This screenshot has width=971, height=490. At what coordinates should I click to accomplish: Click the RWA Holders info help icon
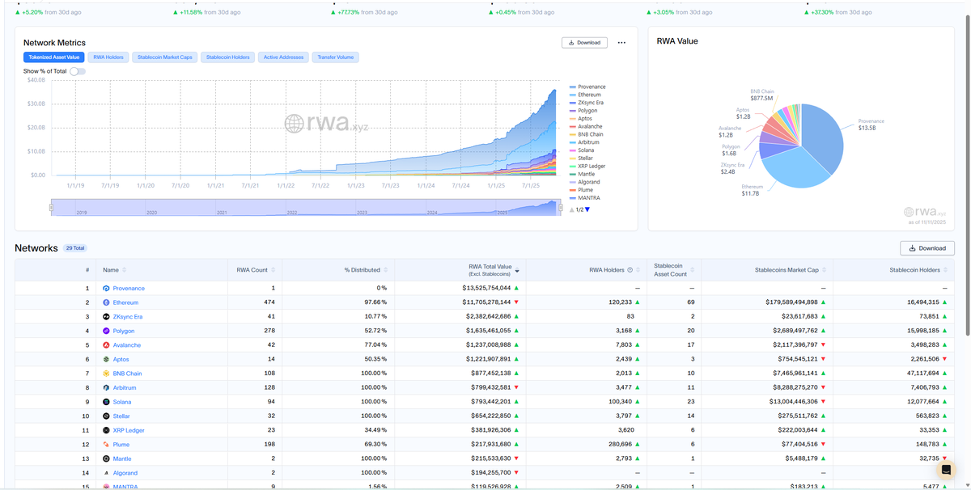630,270
